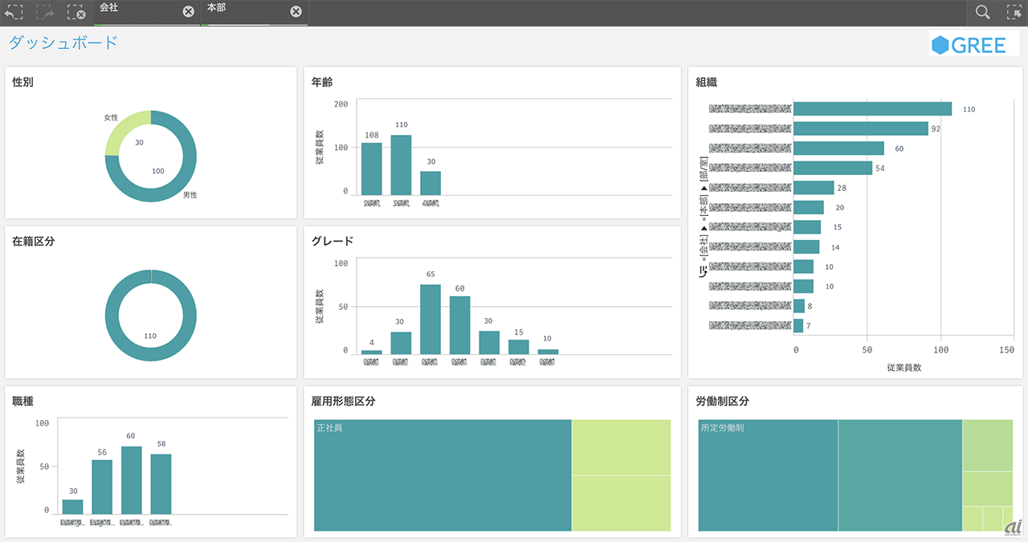
Task: Select the 職種 bar labeled 58
Action: [161, 483]
